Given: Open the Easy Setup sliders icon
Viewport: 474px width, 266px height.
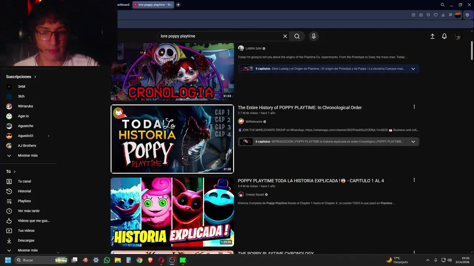Looking at the screenshot, I should (451, 15).
